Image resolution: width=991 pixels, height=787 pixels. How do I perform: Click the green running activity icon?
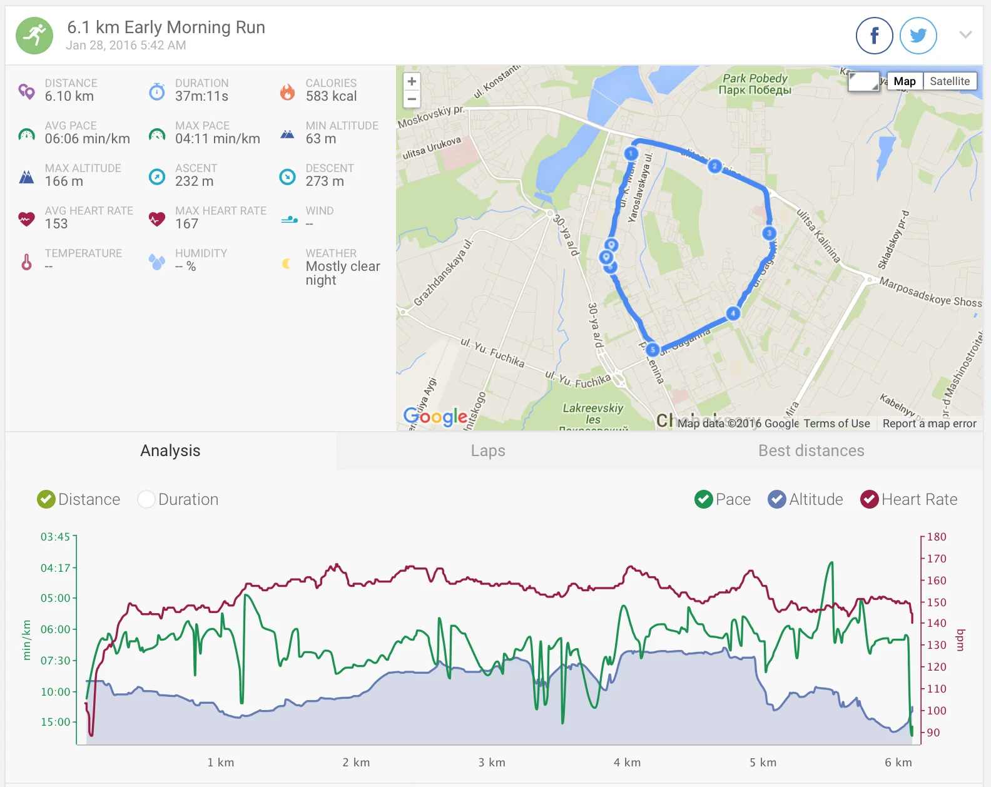click(x=34, y=36)
